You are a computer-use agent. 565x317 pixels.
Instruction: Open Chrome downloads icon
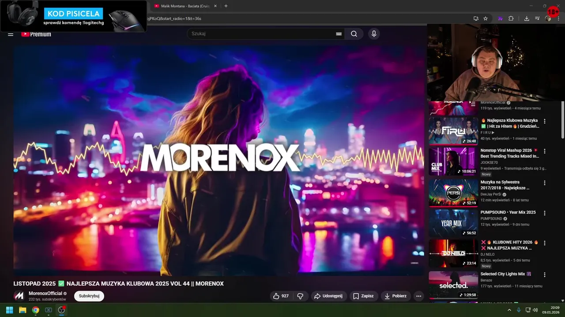pos(527,18)
